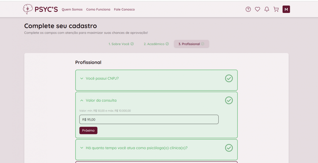This screenshot has height=163, width=318.
Task: Go to 'Fale Conosco' page
Action: click(124, 9)
